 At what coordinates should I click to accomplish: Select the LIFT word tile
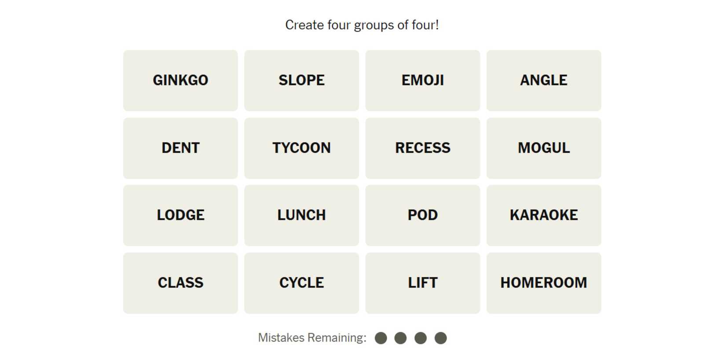tap(422, 282)
